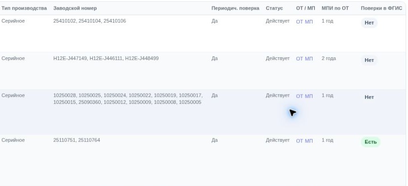This screenshot has height=186, width=408.
Task: Click Серийное in the 25110751 row
Action: [x=13, y=140]
